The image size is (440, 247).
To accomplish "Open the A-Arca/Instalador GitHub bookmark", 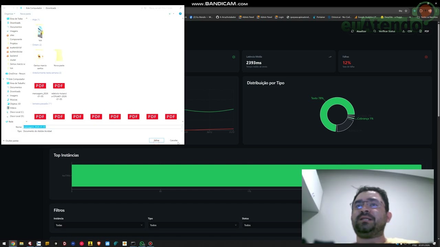I will (x=226, y=17).
